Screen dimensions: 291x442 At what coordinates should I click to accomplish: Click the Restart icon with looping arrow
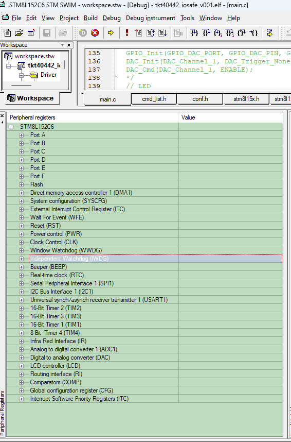coord(151,33)
